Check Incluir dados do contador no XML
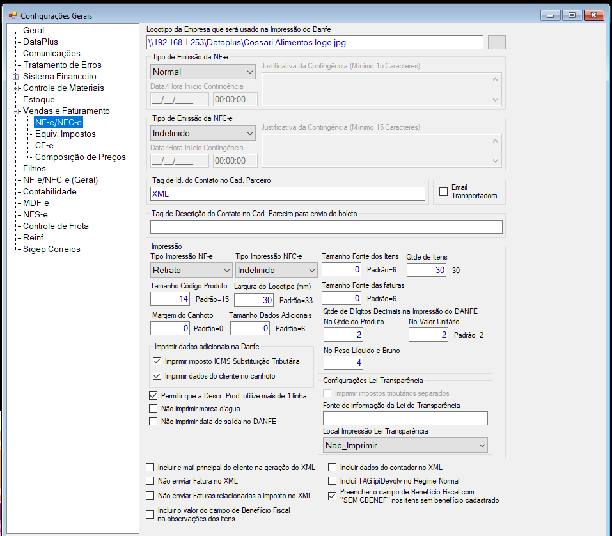612x536 pixels. click(332, 468)
